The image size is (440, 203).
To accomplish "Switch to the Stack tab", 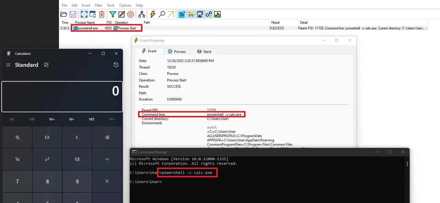I will [x=205, y=52].
